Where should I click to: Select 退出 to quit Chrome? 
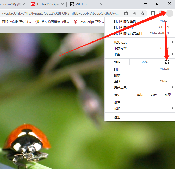point(140,117)
